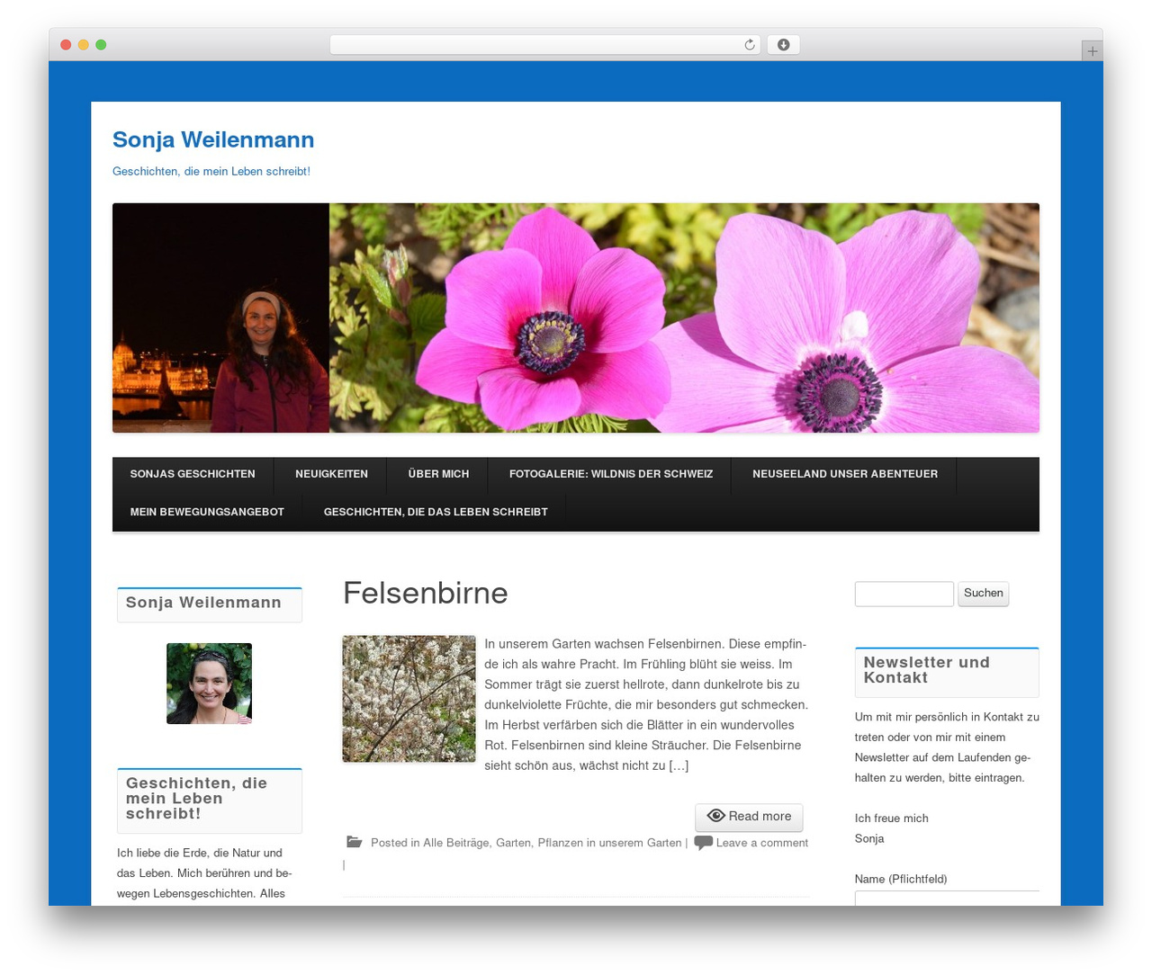Click the Suchen search button
Screen dimensions: 1152x975
point(983,594)
